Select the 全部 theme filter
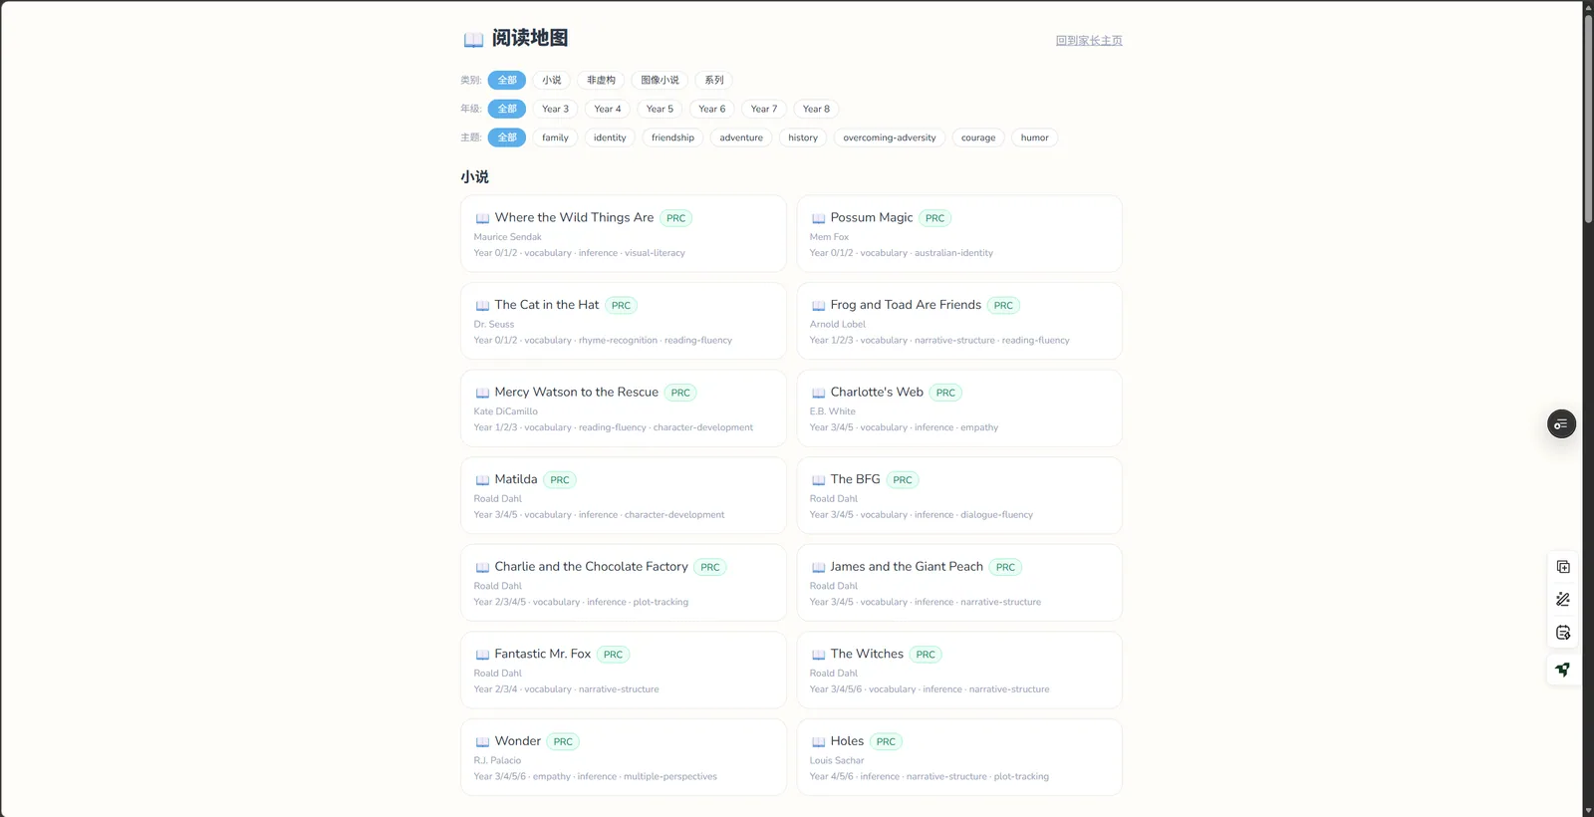 click(x=507, y=137)
